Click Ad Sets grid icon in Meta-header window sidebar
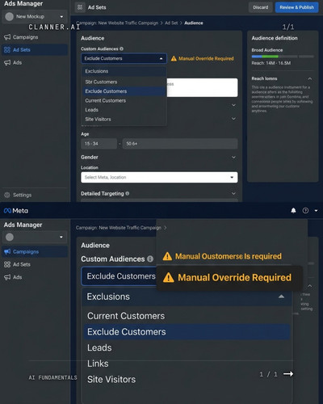 coord(7,264)
